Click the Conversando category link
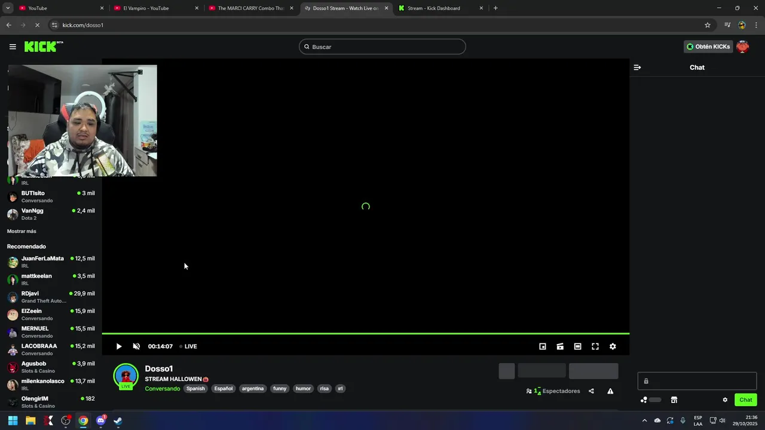The image size is (765, 430). [x=162, y=389]
